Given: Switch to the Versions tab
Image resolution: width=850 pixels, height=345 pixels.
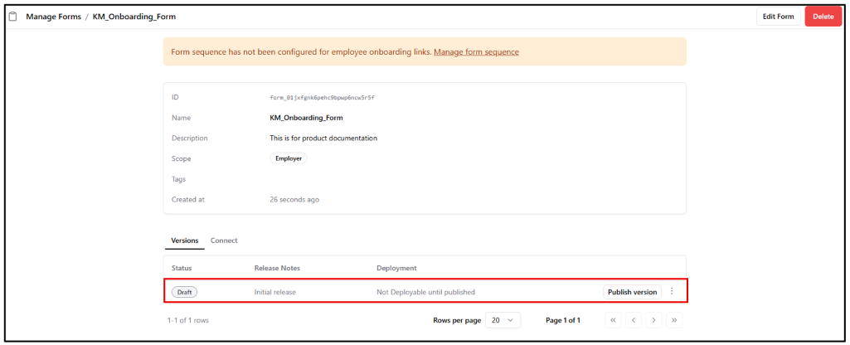Looking at the screenshot, I should (185, 241).
